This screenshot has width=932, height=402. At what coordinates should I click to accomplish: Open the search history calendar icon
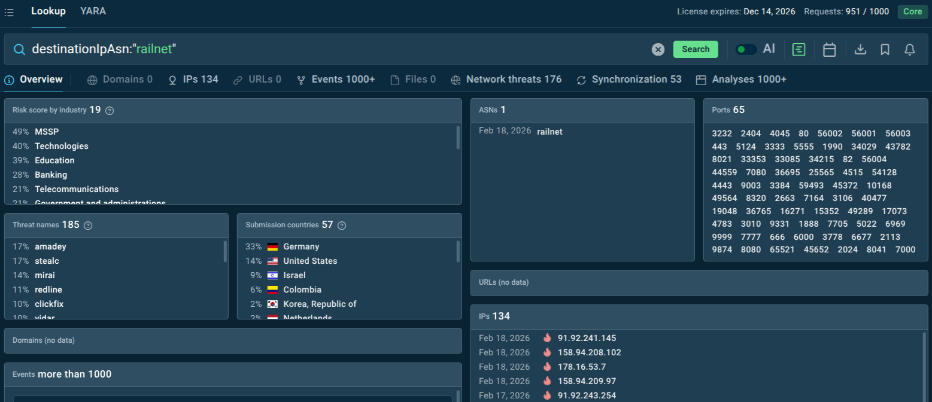(829, 49)
